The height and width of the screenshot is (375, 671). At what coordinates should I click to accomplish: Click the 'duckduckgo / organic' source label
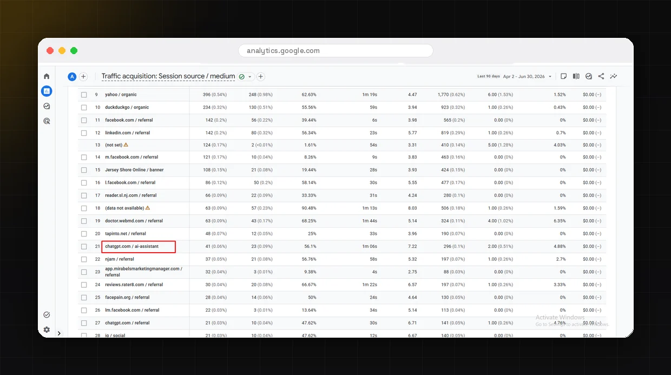tap(127, 107)
